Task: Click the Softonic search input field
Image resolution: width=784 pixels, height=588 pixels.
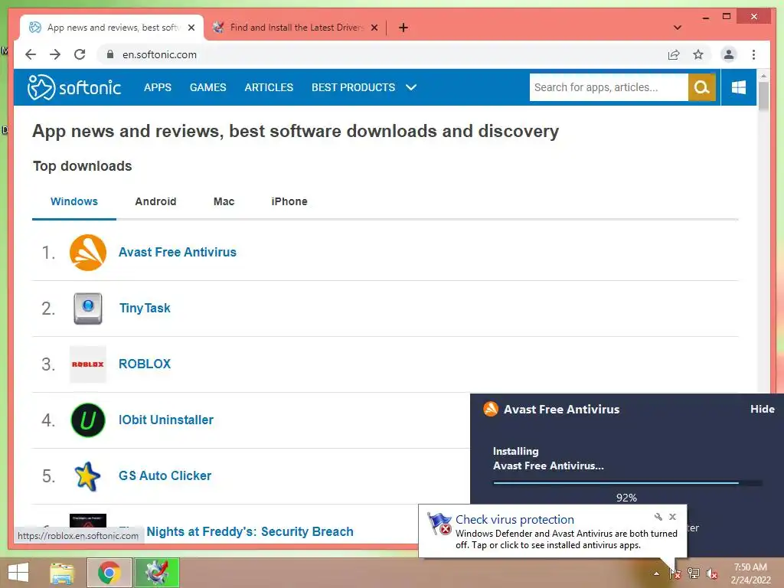Action: 609,87
